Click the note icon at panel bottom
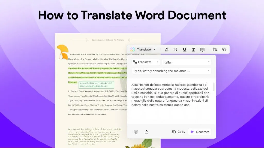This screenshot has width=264, height=148. click(x=136, y=132)
